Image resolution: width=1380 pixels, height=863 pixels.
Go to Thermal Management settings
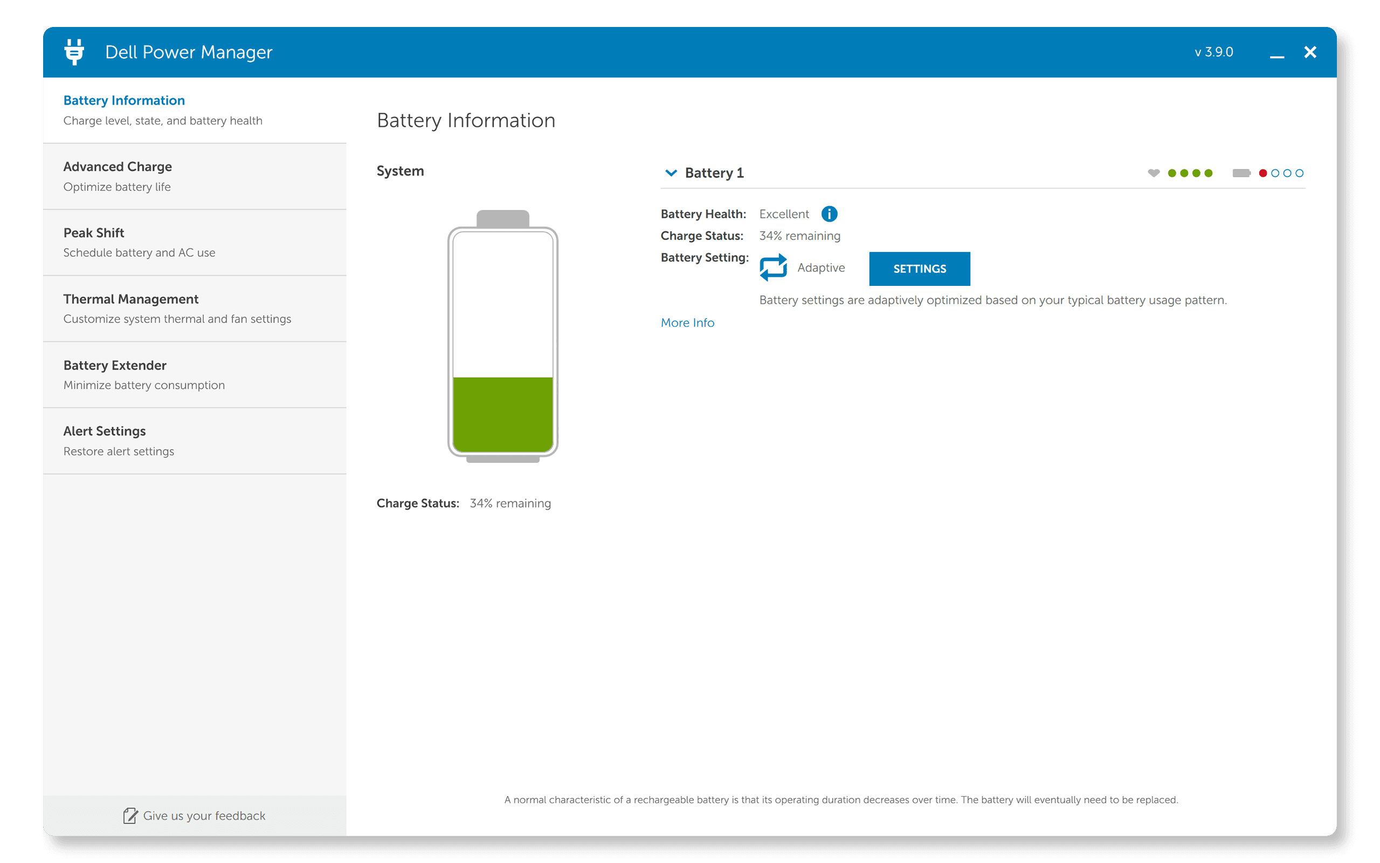pyautogui.click(x=195, y=309)
